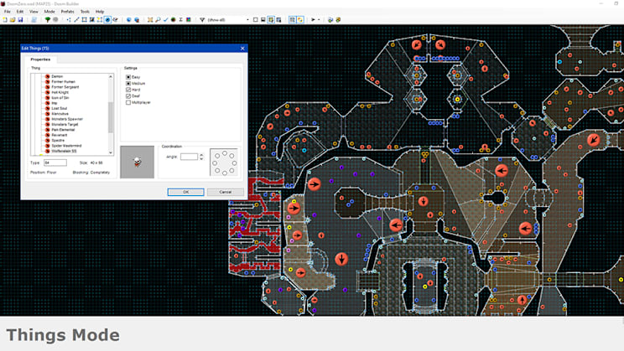Screen dimensions: 624x351
Task: Click the New Map toolbar icon
Action: pos(5,19)
